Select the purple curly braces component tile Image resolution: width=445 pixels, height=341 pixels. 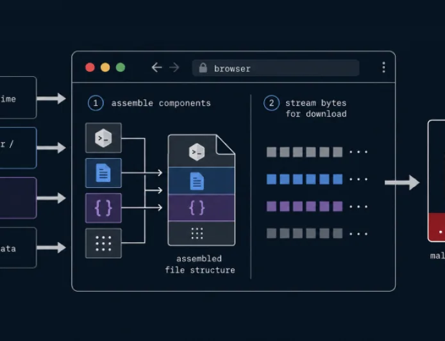(x=104, y=208)
